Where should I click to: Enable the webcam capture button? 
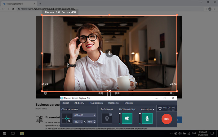coord(107,119)
